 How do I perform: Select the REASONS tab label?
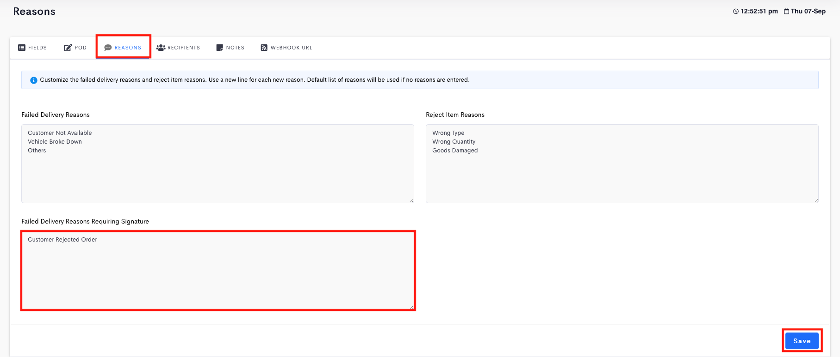click(128, 48)
